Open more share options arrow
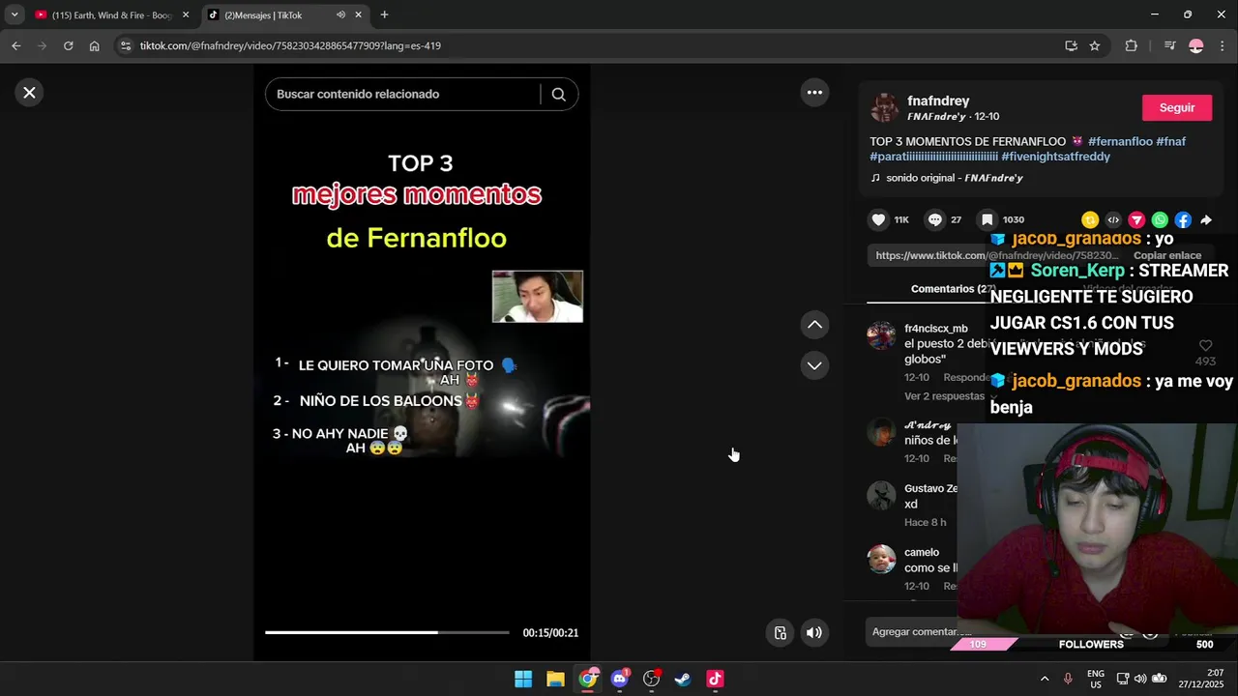The height and width of the screenshot is (696, 1238). [x=1206, y=220]
